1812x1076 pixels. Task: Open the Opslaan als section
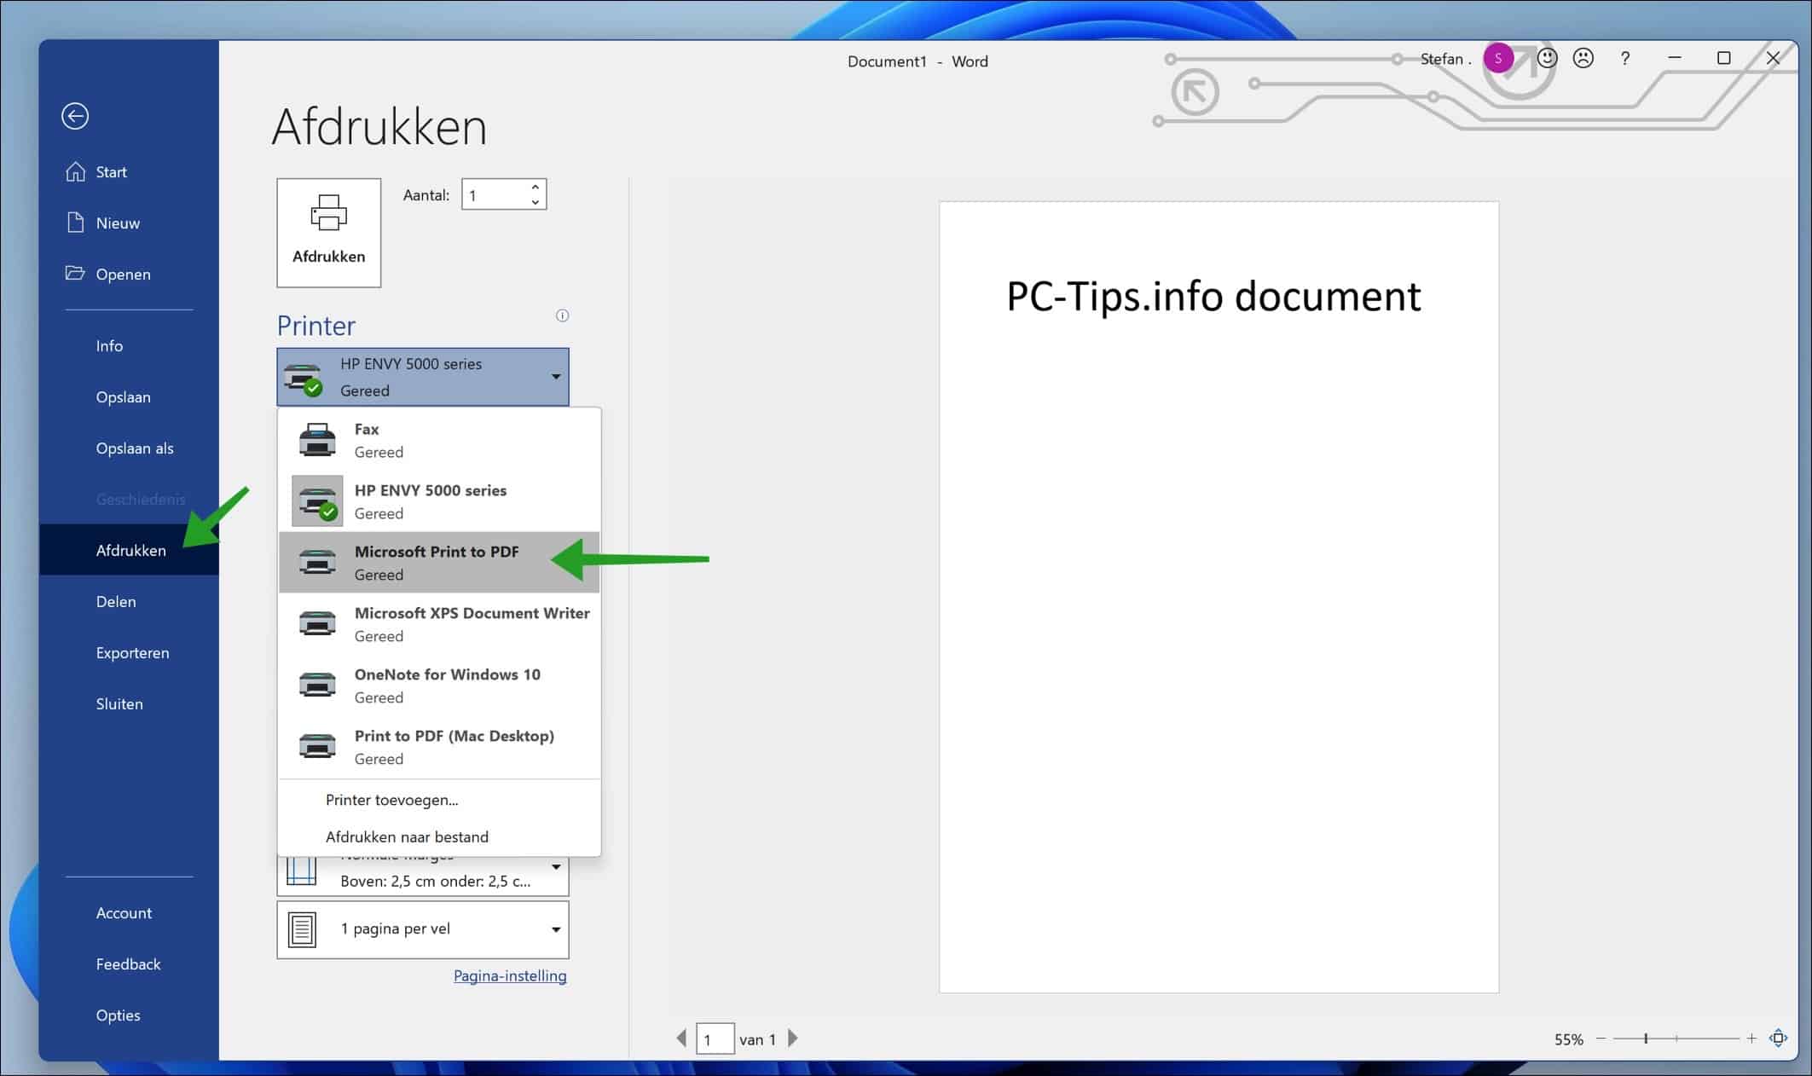[134, 448]
